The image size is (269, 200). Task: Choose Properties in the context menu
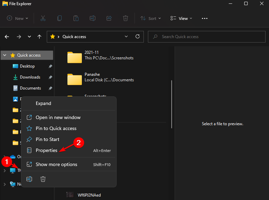click(69, 151)
